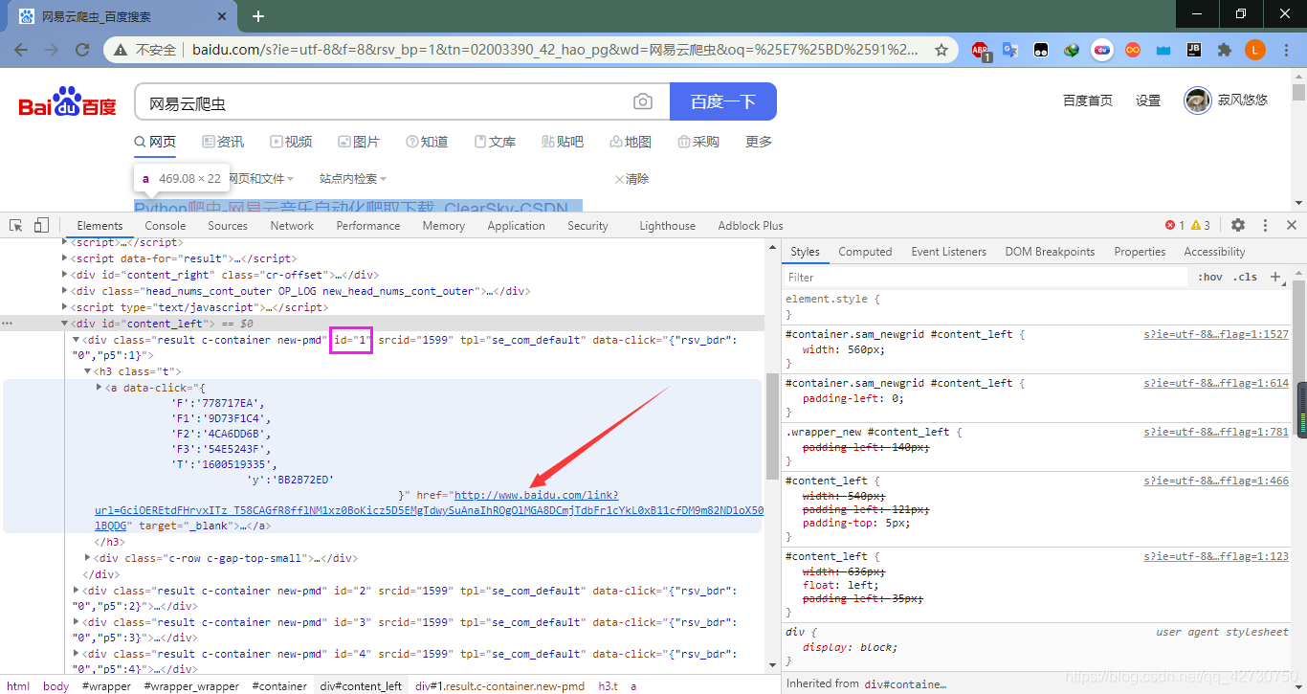Expand the result div with id="2"
Screen dimensions: 1307x694
[78, 591]
